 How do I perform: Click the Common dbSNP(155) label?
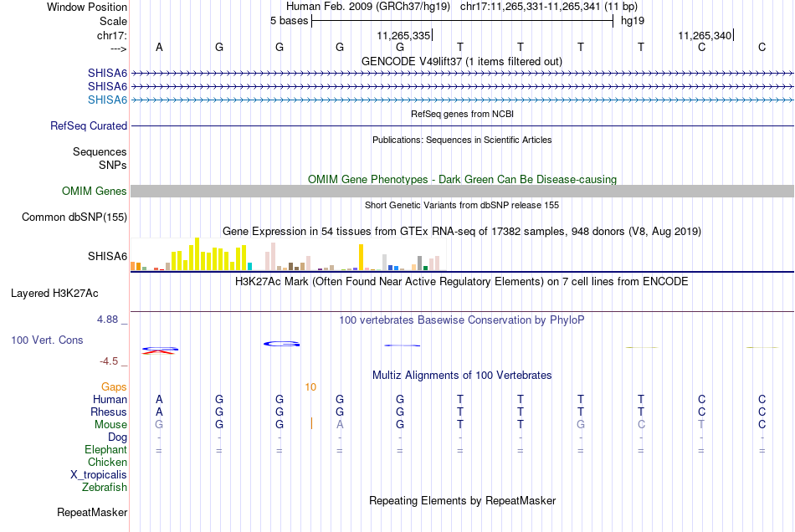click(74, 217)
